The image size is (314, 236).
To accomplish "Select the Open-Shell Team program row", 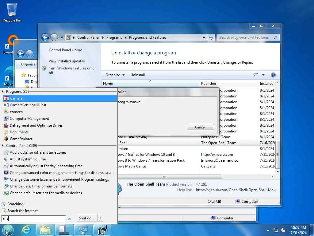I will [196, 143].
